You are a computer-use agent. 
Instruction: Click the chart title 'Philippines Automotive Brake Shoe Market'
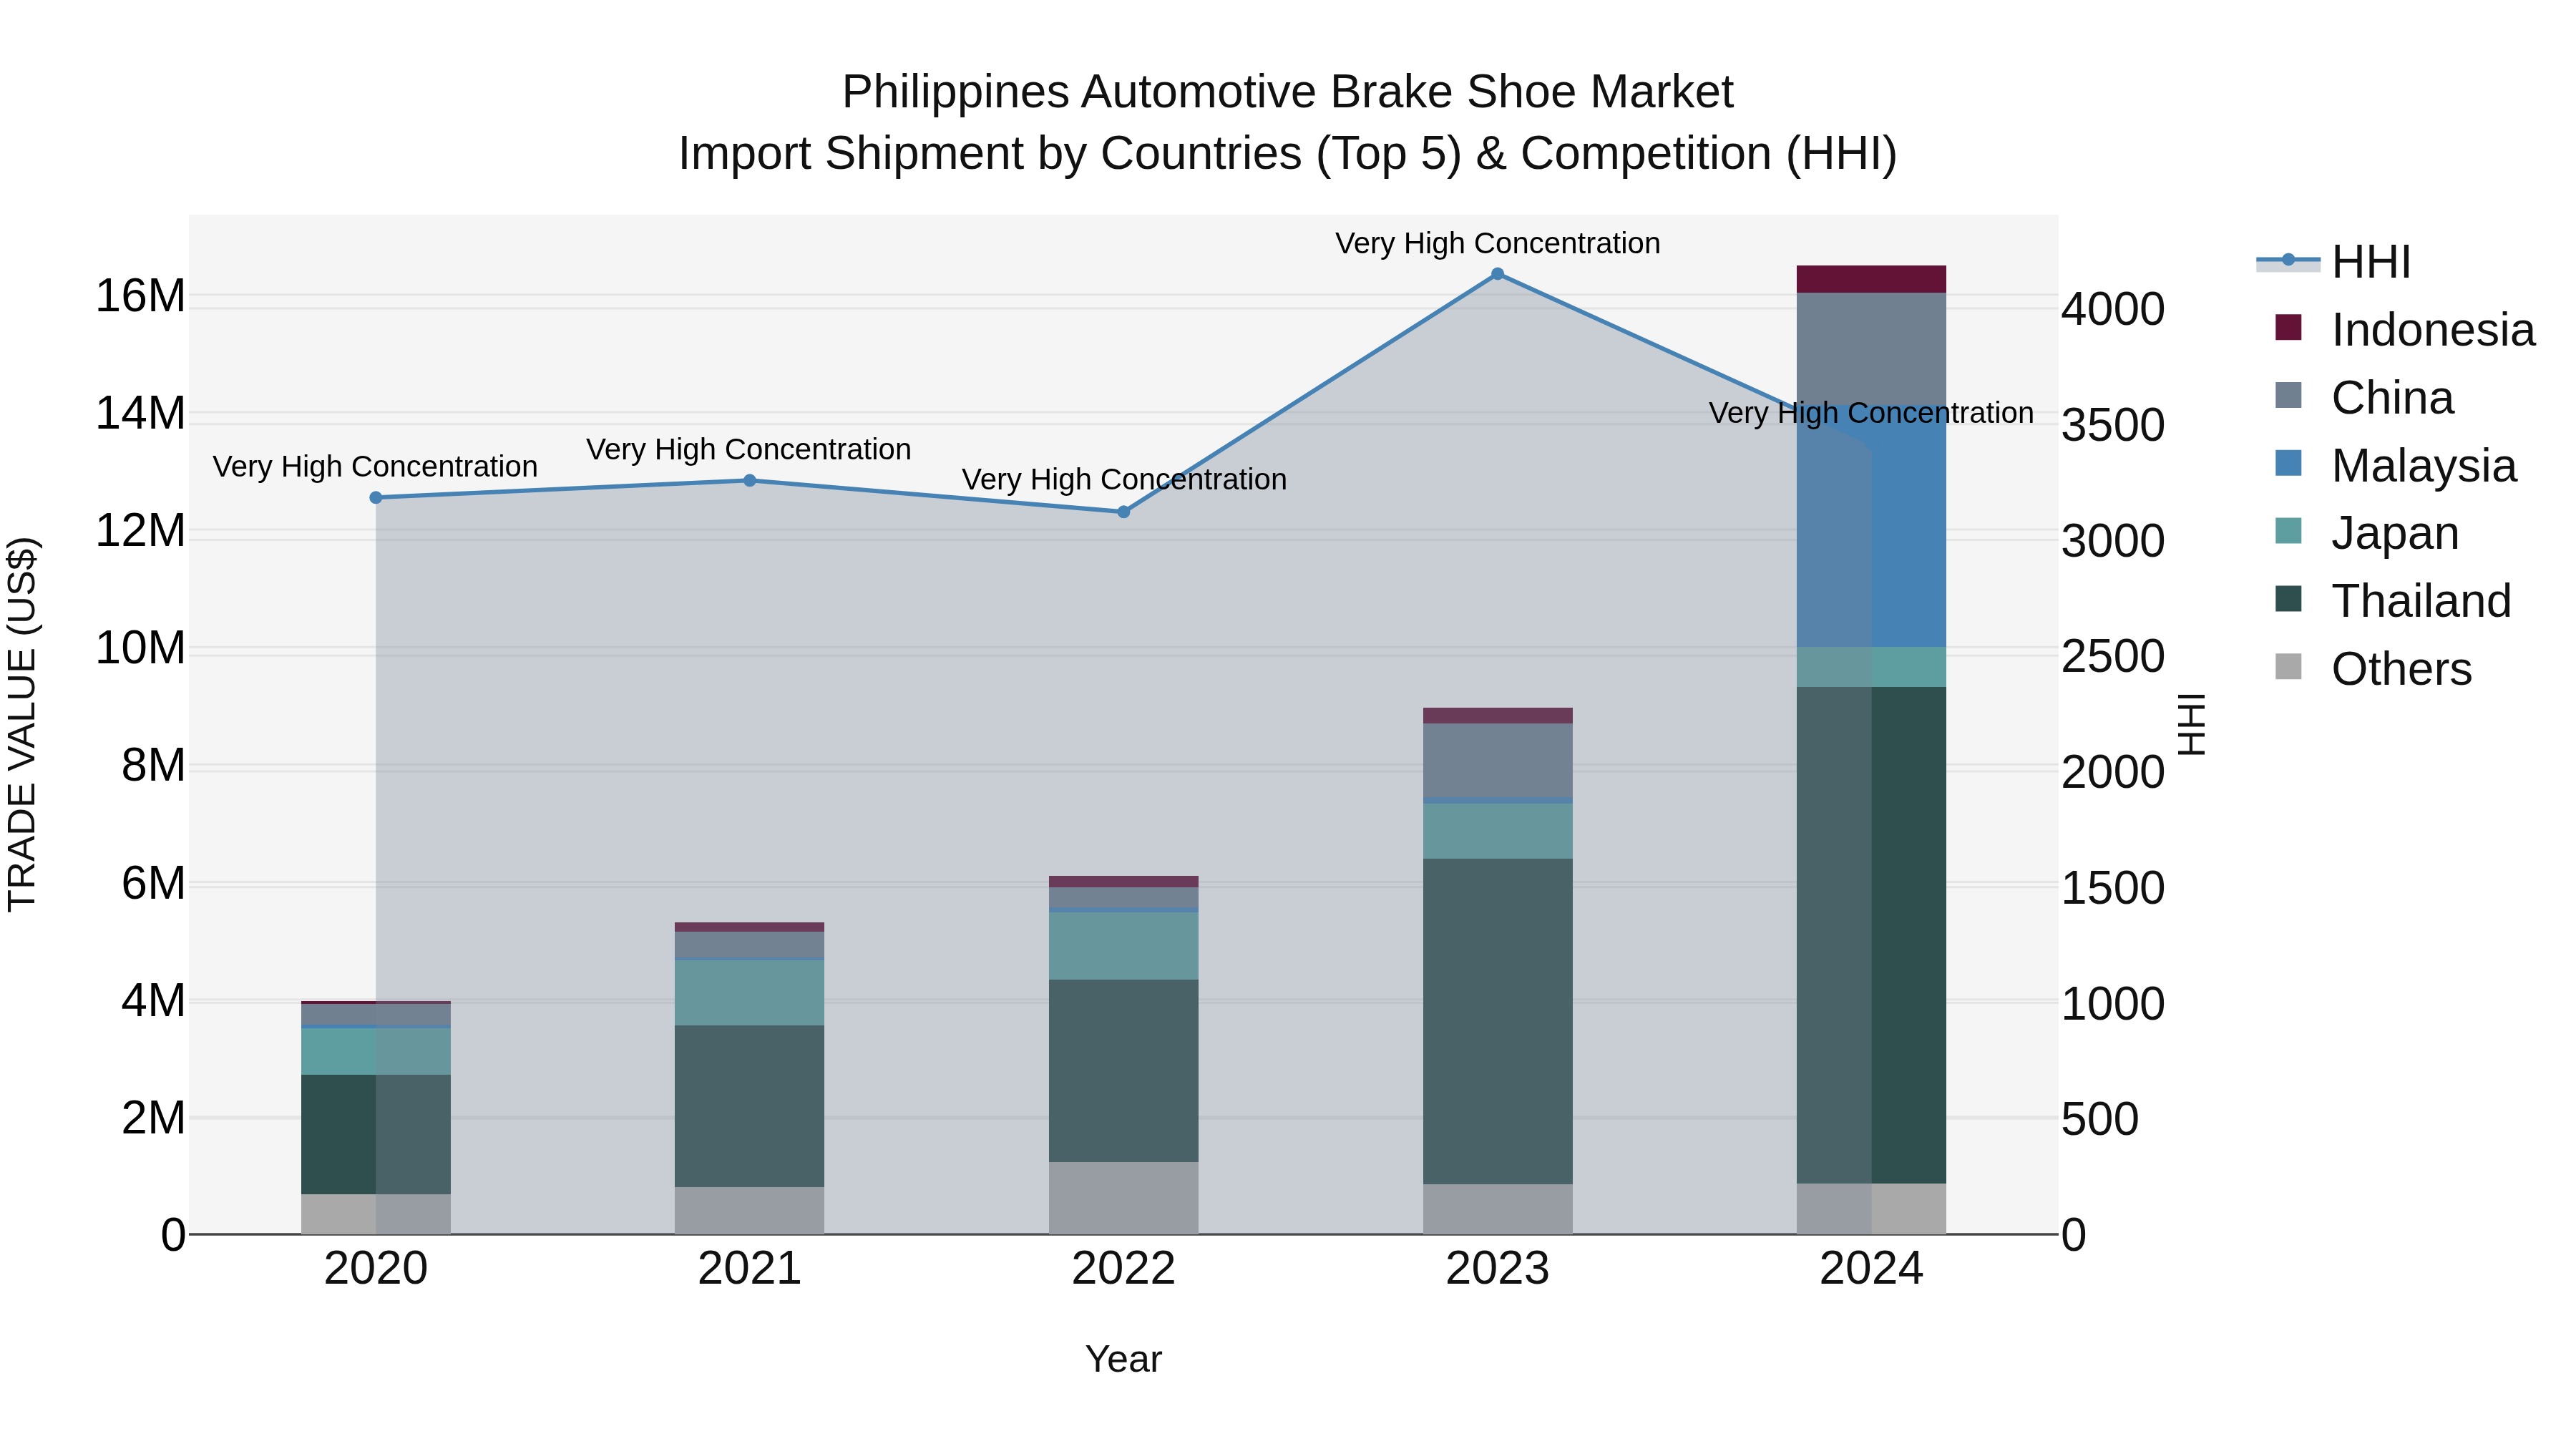(1287, 92)
